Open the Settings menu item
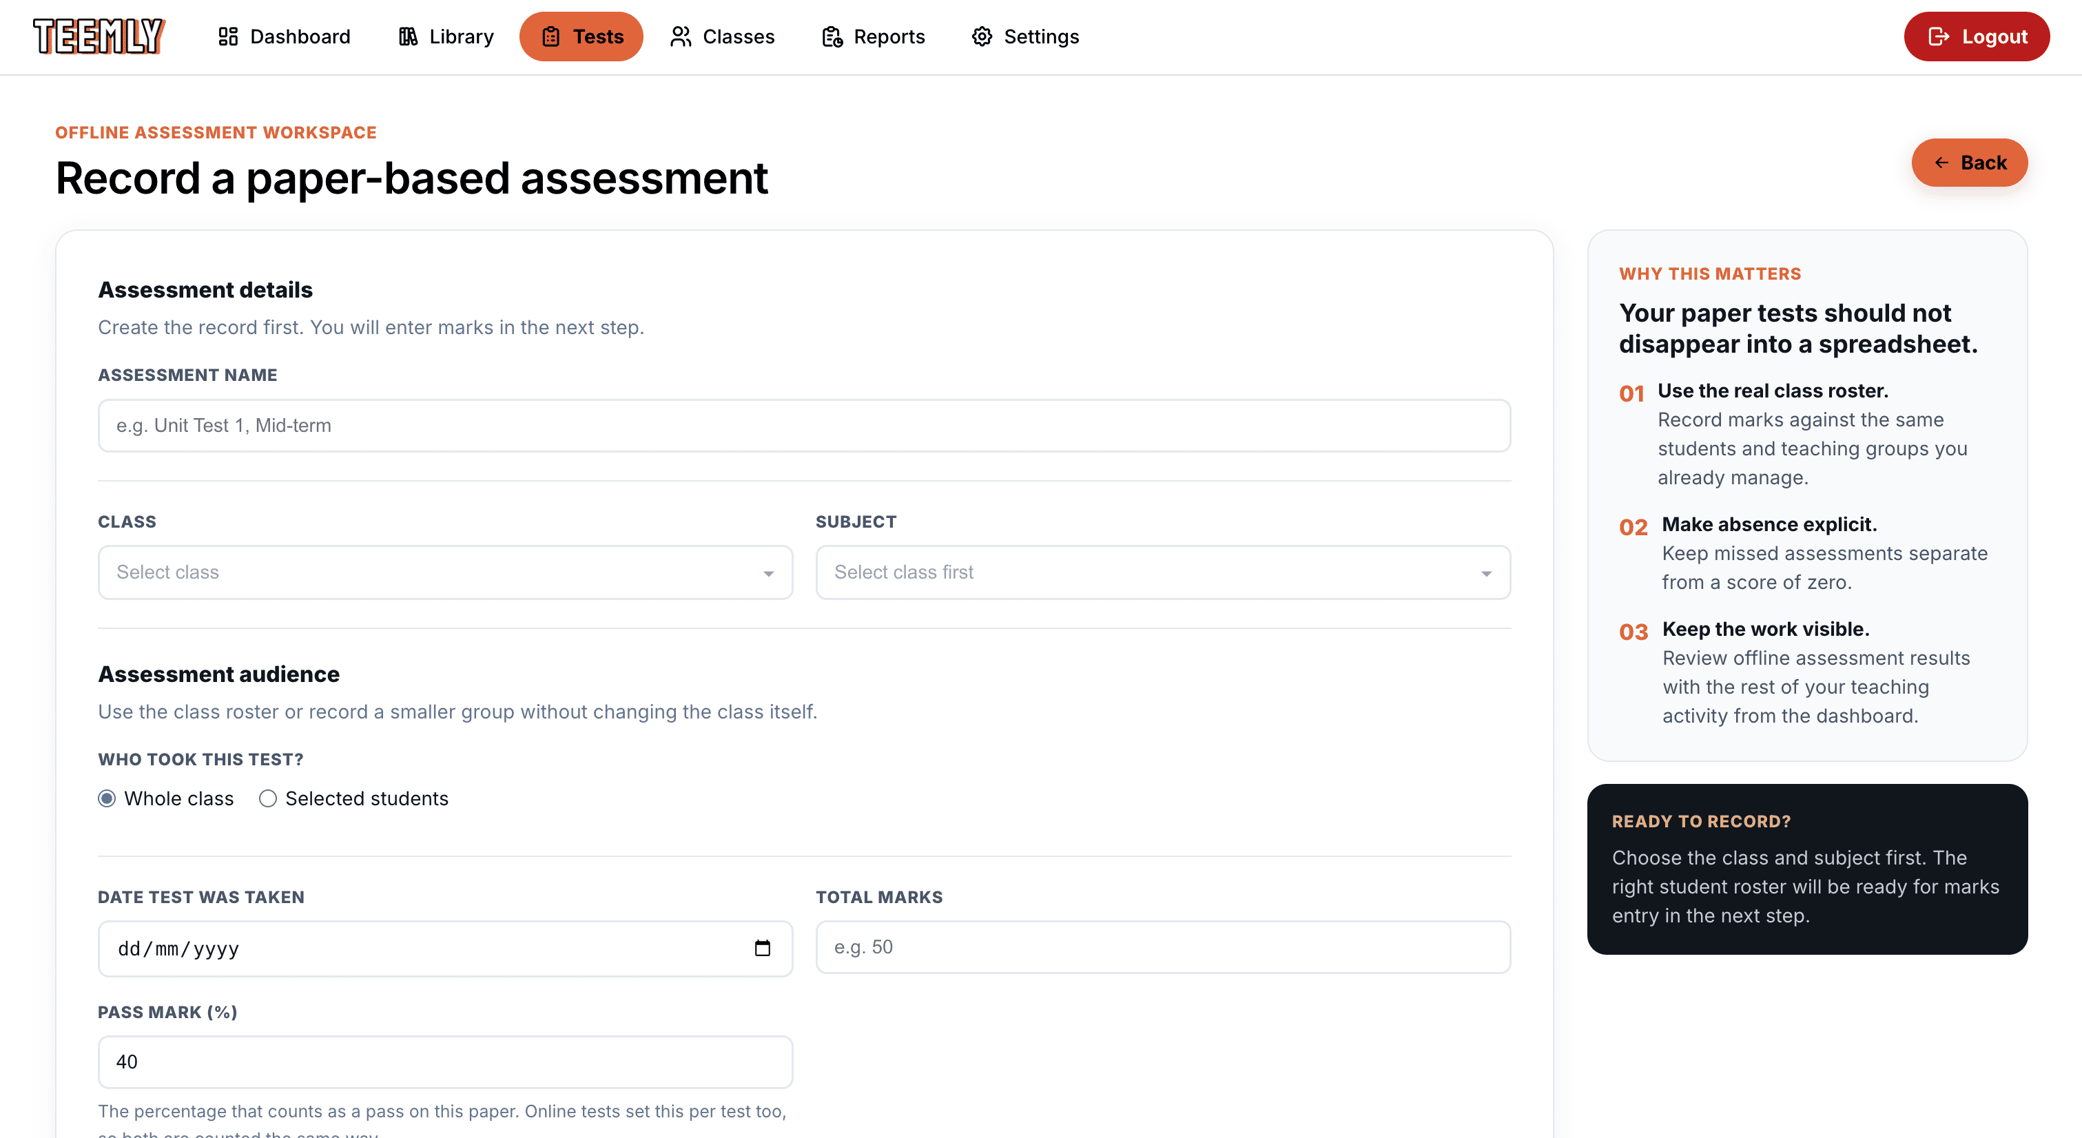Viewport: 2082px width, 1138px height. (x=1026, y=37)
